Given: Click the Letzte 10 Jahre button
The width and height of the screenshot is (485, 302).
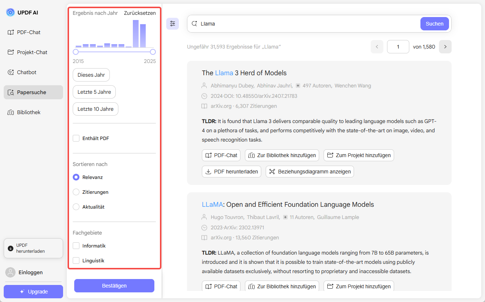Looking at the screenshot, I should point(95,109).
